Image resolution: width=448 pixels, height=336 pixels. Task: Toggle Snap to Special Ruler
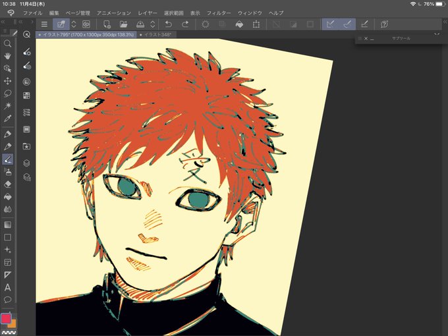pos(347,24)
